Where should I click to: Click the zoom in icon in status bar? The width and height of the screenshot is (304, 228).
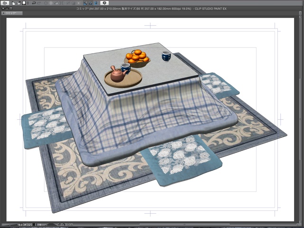coord(29,225)
